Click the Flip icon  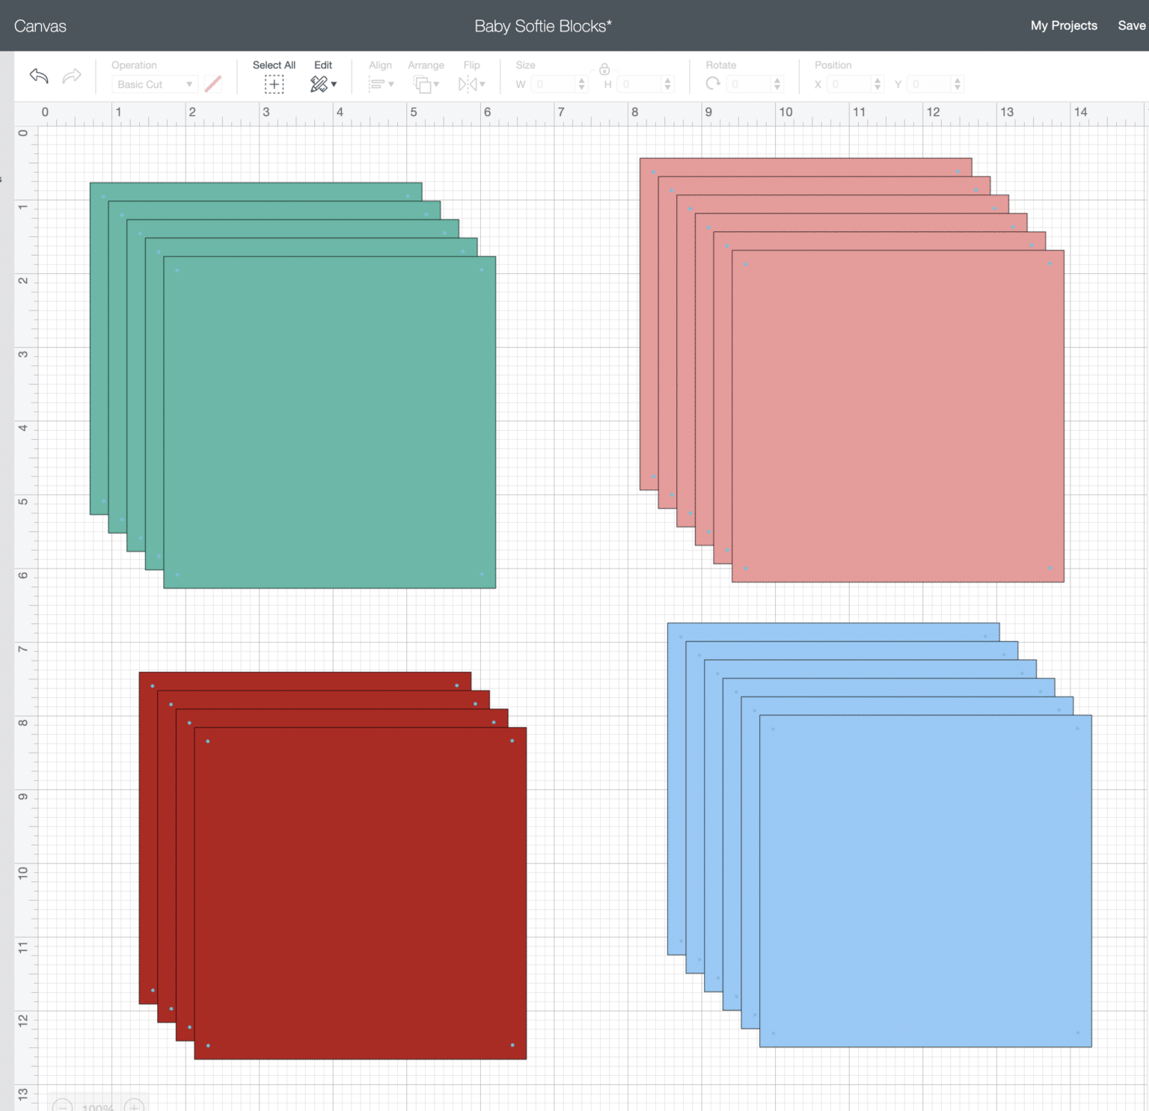(x=471, y=84)
